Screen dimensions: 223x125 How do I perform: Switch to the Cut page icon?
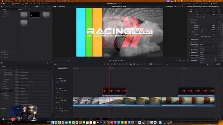(91, 119)
